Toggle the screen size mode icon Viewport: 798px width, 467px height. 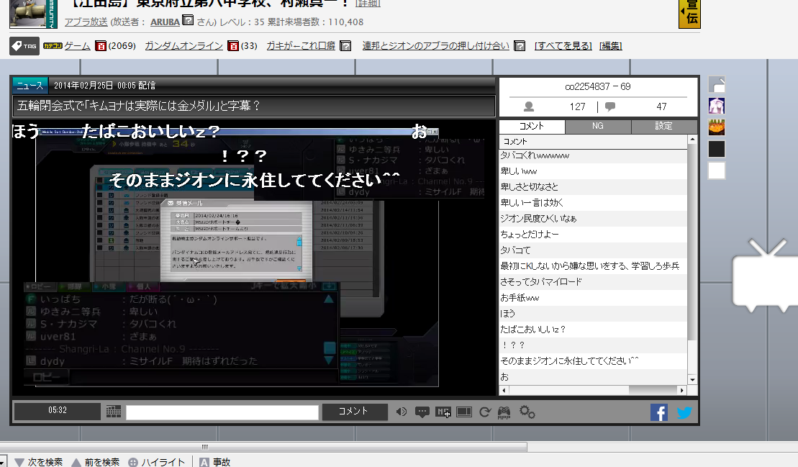[464, 412]
